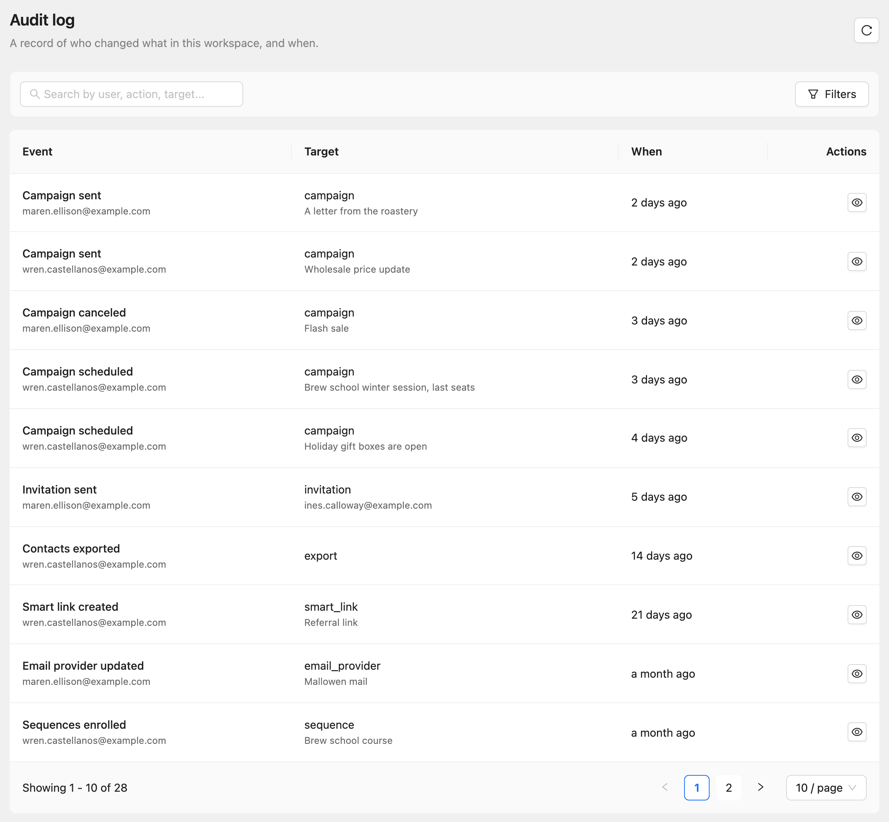Screen dimensions: 889x822
Task: Click 'Brew school course' target text
Action: (x=348, y=740)
